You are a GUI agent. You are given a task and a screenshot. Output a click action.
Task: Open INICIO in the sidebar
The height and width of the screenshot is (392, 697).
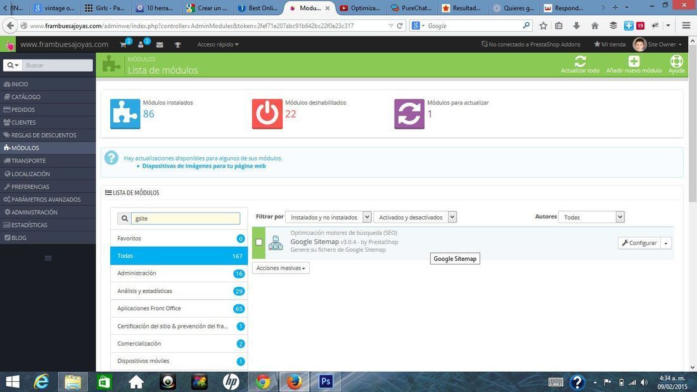pos(48,84)
